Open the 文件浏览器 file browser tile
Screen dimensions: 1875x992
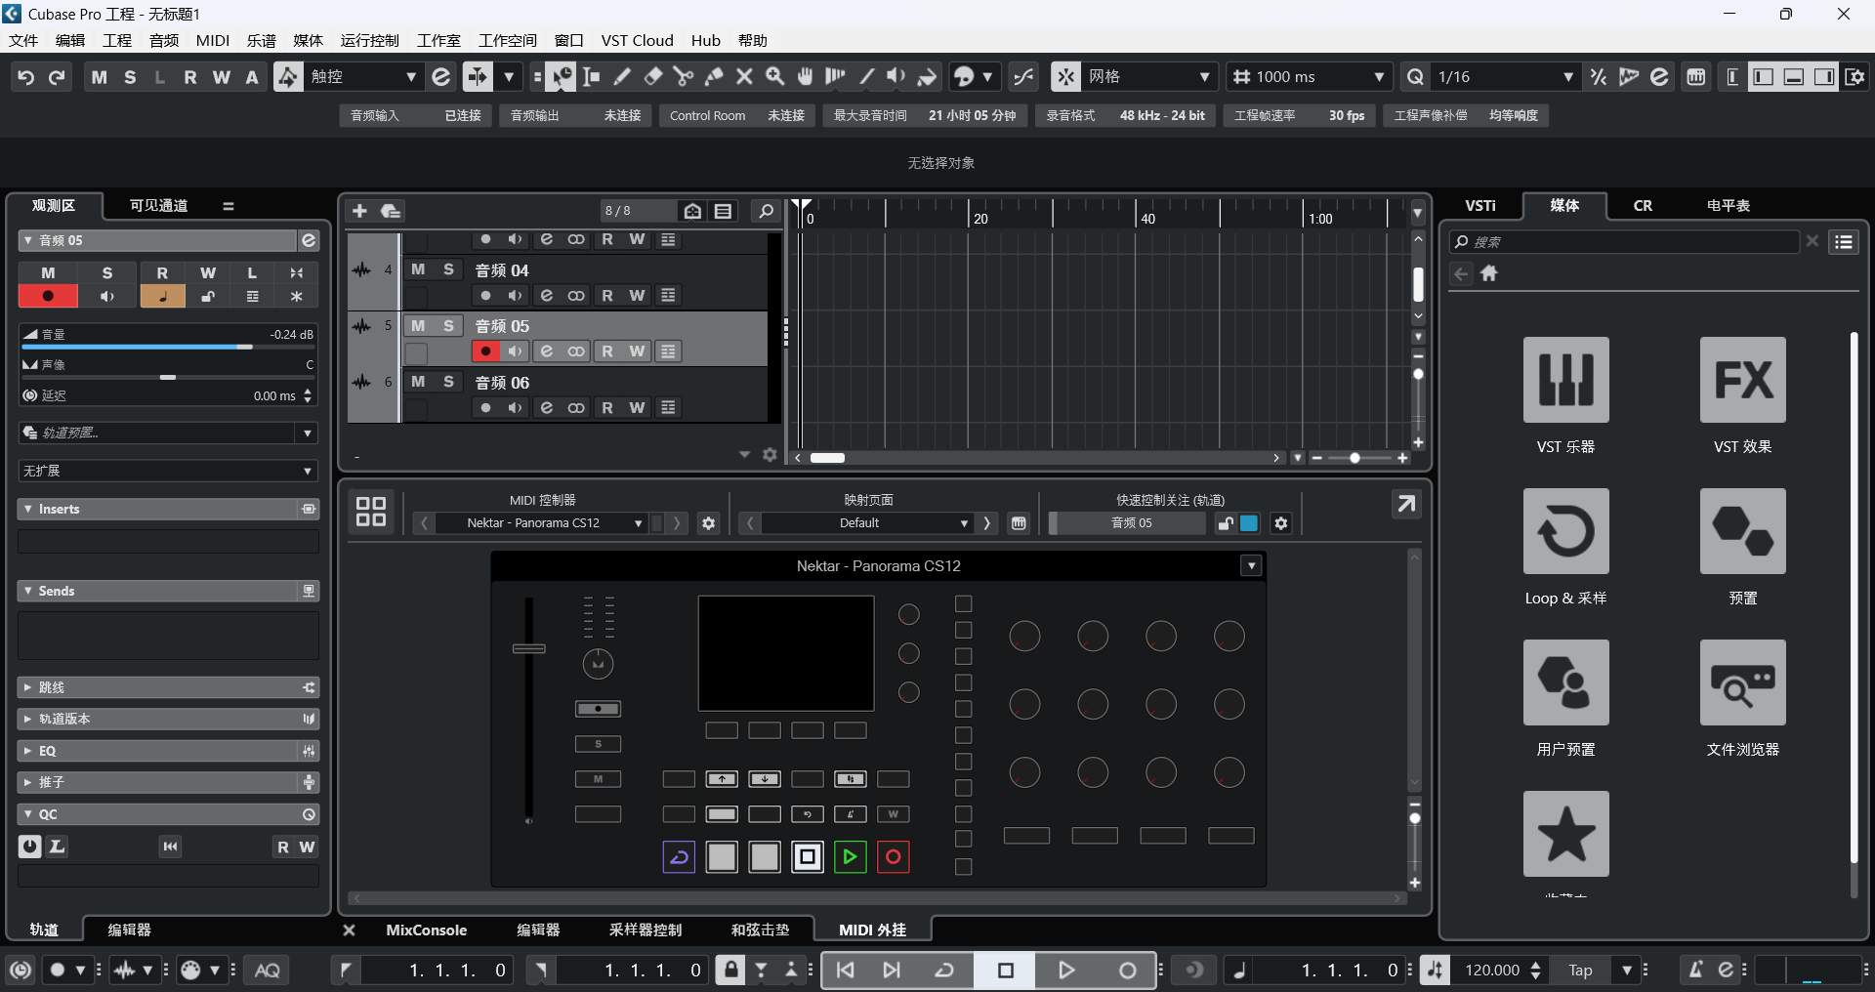[1742, 682]
